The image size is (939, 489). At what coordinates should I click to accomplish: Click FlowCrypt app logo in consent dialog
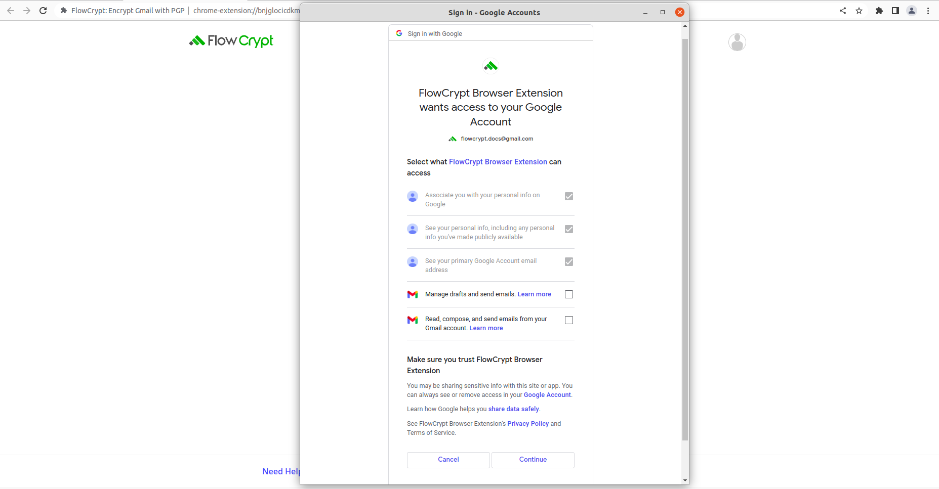click(x=491, y=66)
